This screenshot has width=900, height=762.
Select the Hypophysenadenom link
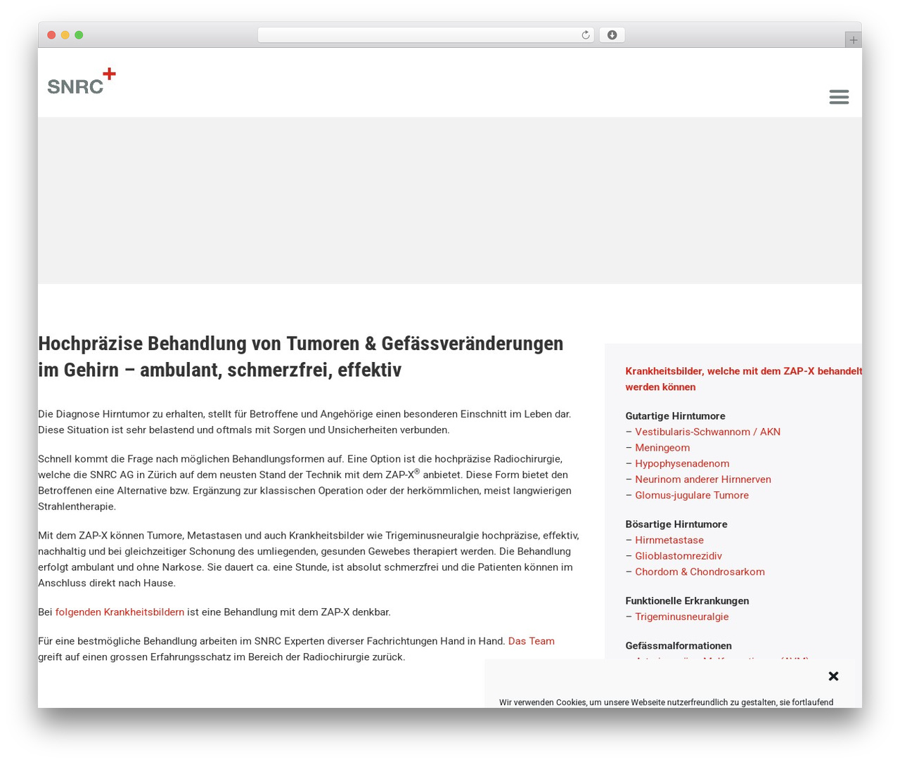(x=682, y=463)
